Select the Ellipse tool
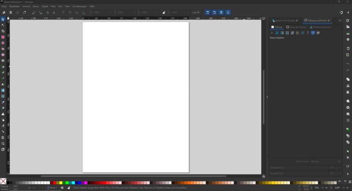Viewport: 352px width, 191px height. (x=3, y=43)
